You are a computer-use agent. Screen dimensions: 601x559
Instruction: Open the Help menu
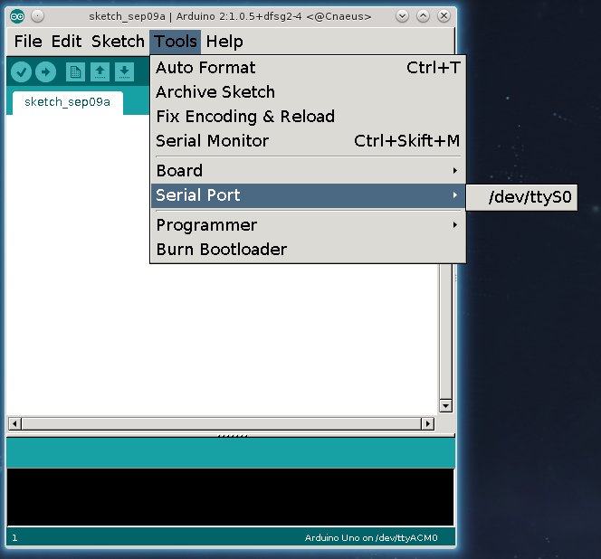coord(224,42)
